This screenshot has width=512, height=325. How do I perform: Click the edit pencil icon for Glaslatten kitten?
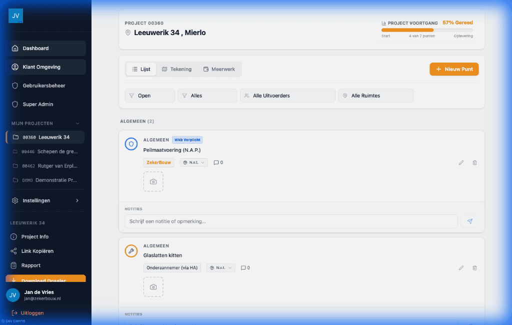[461, 268]
